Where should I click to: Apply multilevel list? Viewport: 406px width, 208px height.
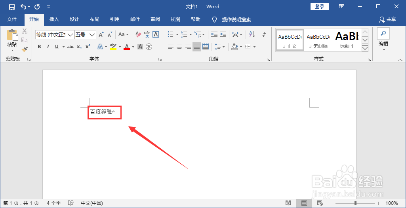(198, 34)
